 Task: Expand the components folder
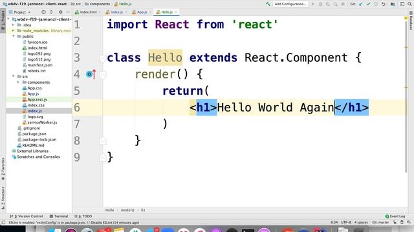18,82
